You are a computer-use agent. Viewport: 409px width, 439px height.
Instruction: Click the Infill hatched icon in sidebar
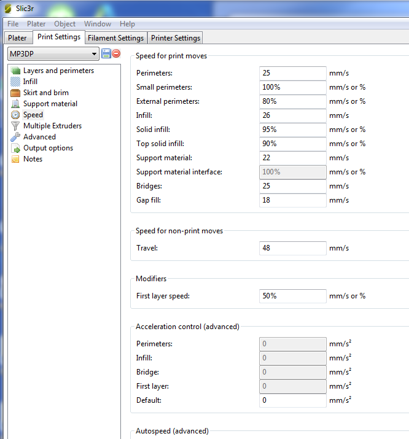click(x=15, y=82)
